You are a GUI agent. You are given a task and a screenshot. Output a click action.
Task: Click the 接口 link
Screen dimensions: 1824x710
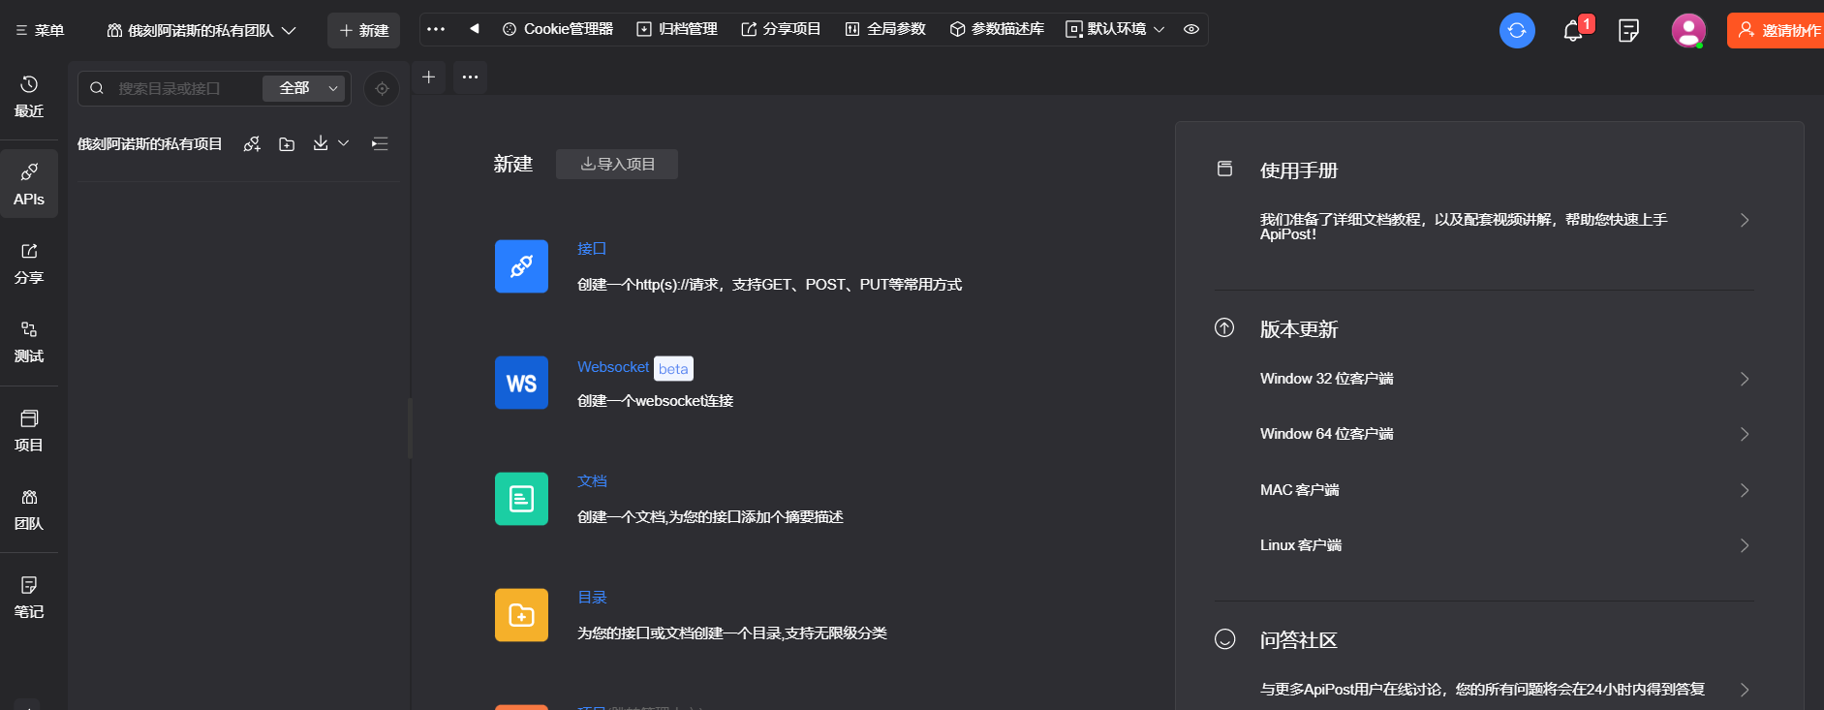pos(592,249)
